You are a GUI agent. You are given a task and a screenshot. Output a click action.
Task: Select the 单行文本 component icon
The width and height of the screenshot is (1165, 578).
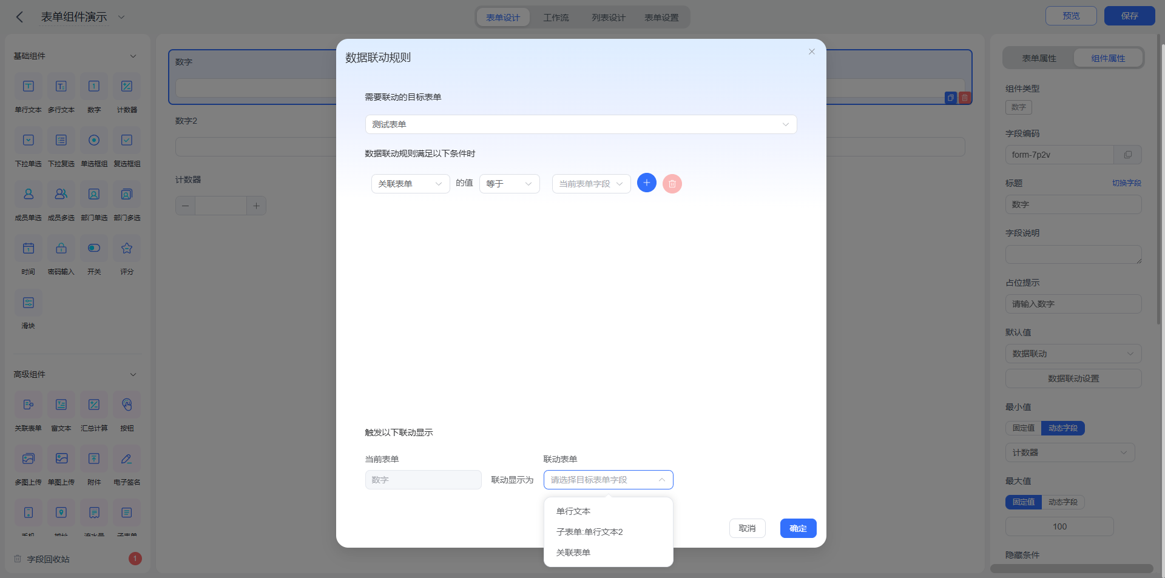29,86
